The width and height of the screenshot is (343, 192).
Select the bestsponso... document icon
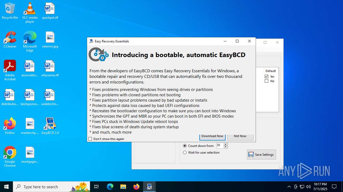tap(30, 98)
